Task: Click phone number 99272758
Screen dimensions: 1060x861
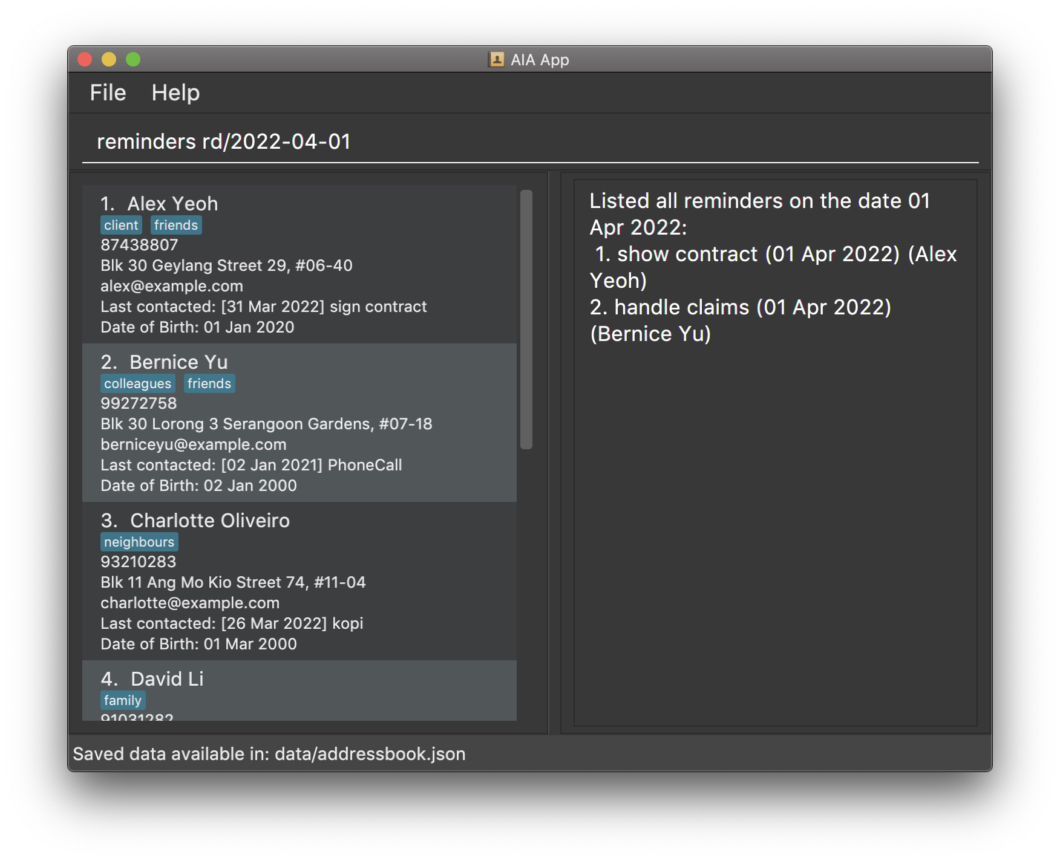Action: click(x=139, y=403)
